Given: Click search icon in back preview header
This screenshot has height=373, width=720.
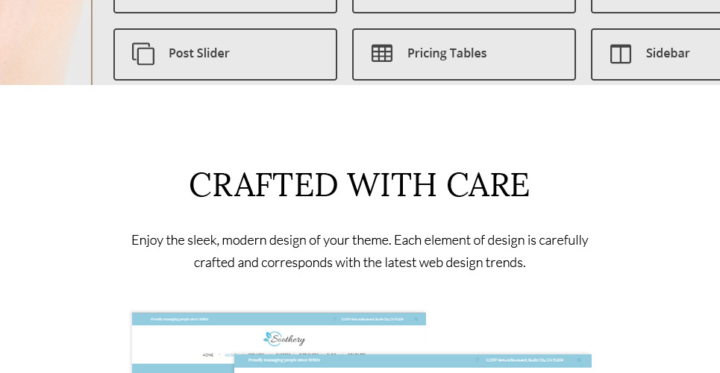Looking at the screenshot, I should (416, 319).
